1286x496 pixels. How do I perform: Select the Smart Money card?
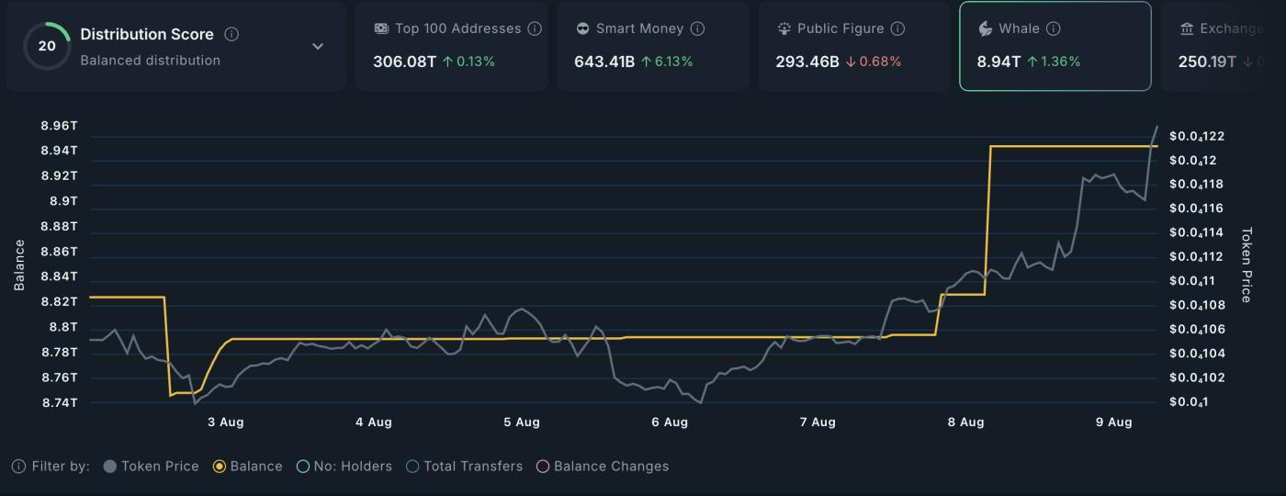652,46
